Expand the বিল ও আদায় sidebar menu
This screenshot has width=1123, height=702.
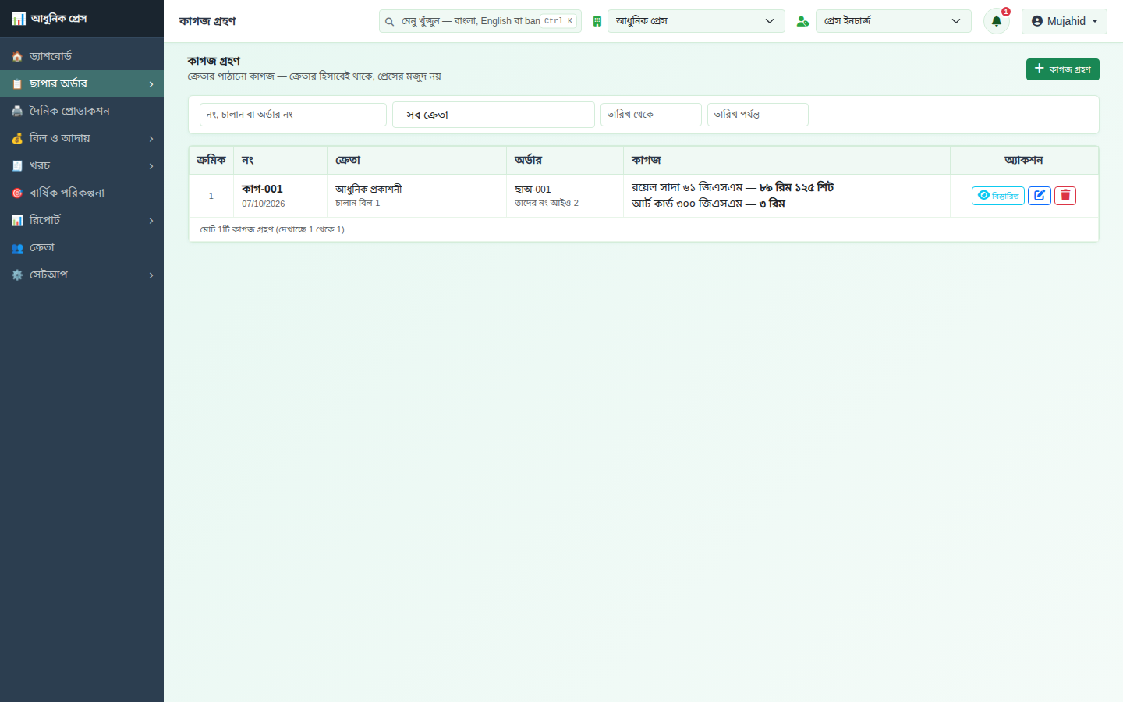pyautogui.click(x=82, y=138)
